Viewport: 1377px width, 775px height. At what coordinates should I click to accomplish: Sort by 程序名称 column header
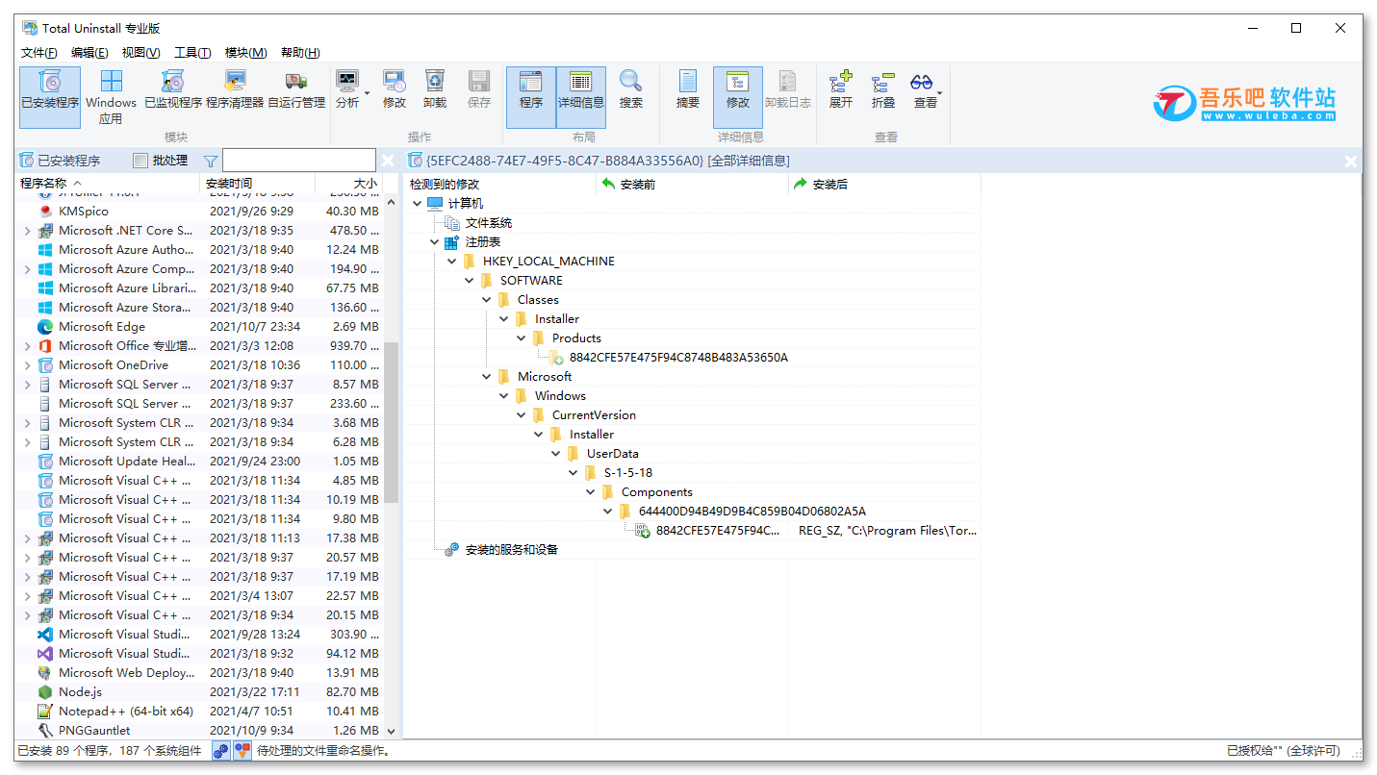[x=109, y=183]
